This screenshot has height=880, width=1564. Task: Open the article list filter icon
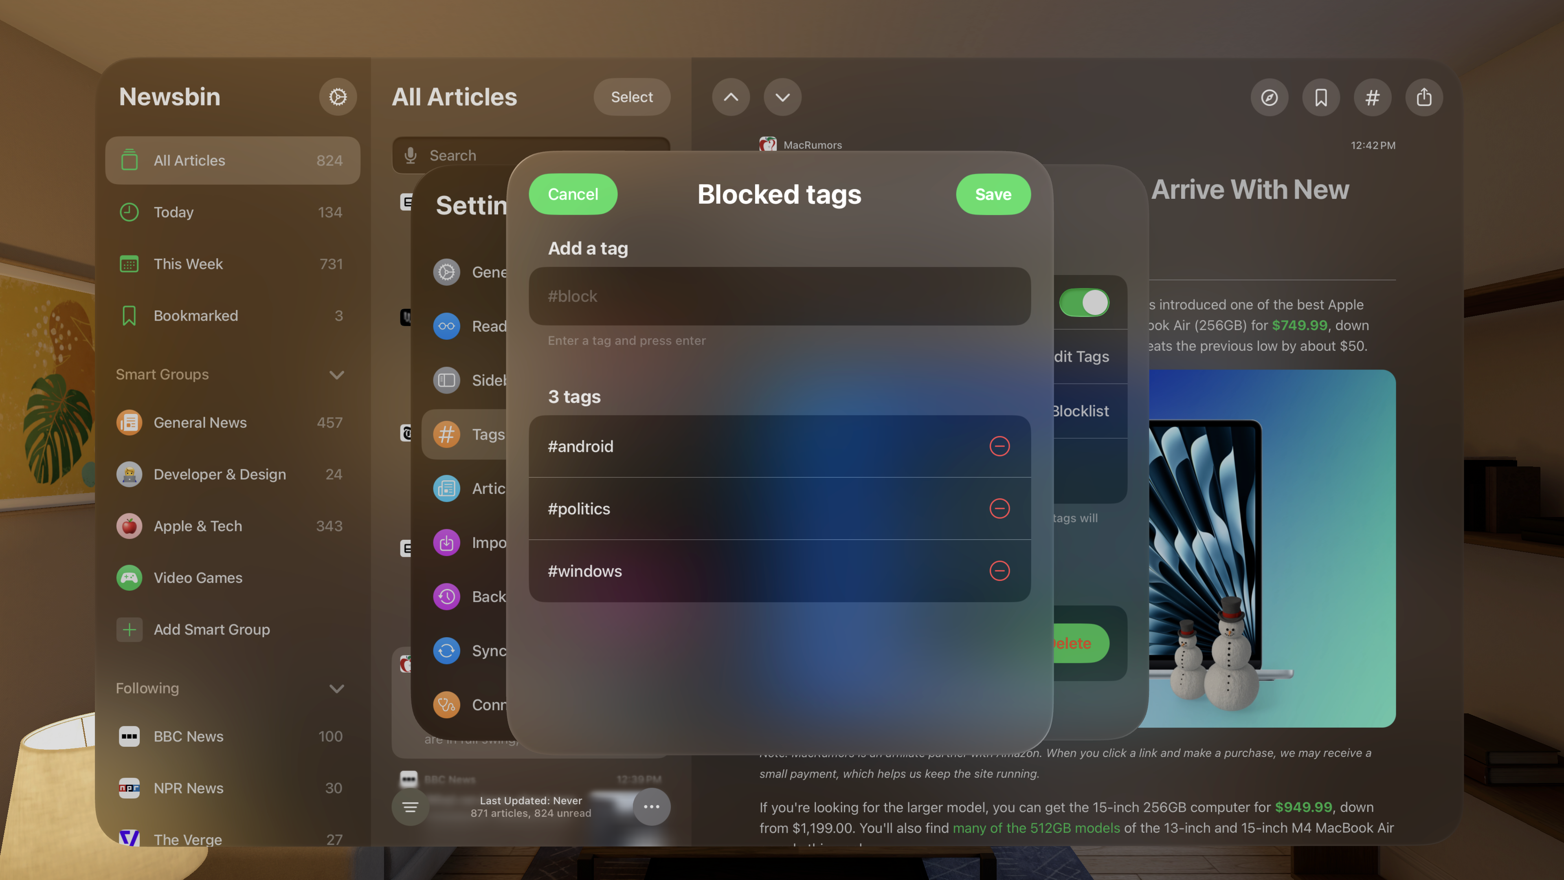pyautogui.click(x=411, y=807)
